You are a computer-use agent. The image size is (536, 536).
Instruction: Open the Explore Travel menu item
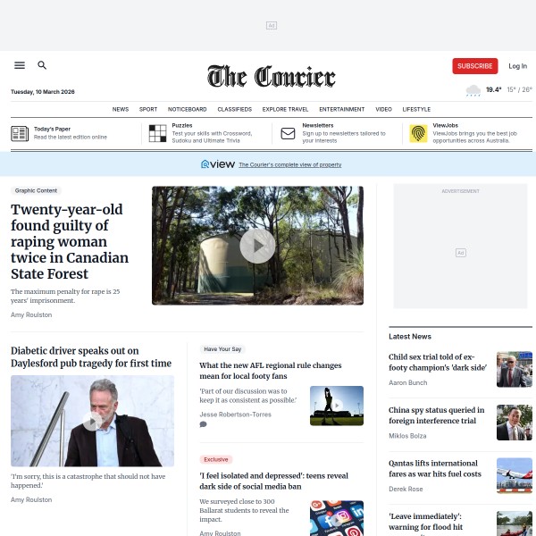[285, 109]
